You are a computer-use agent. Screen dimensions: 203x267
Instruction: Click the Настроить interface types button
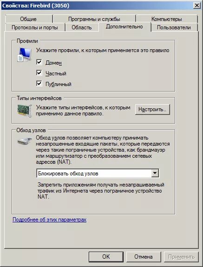click(x=152, y=109)
